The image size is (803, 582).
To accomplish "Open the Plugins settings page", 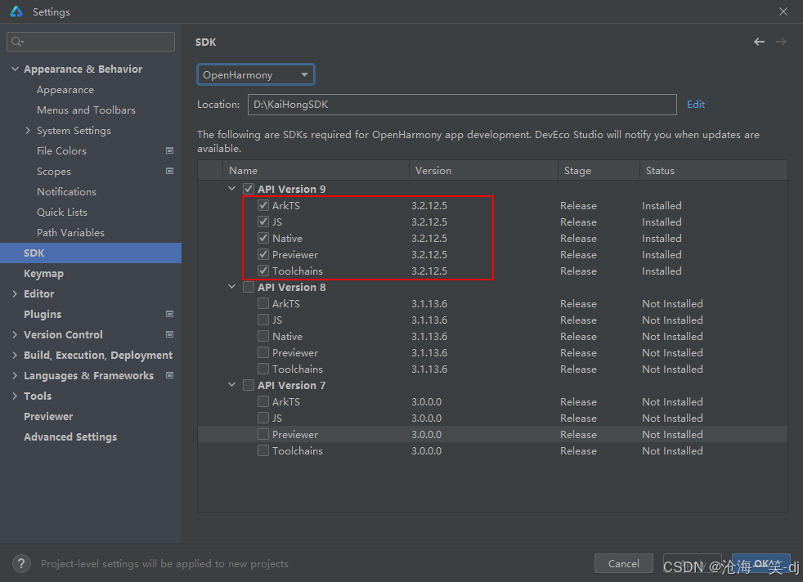I will (43, 314).
